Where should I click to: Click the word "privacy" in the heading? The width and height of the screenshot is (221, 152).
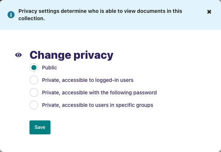tap(94, 56)
